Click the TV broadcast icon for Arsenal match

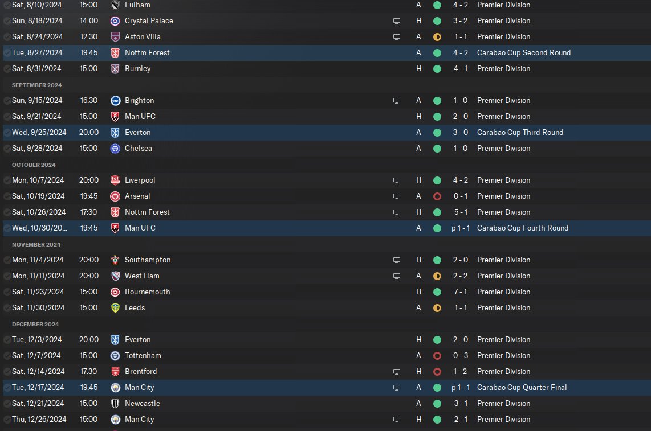(x=397, y=196)
